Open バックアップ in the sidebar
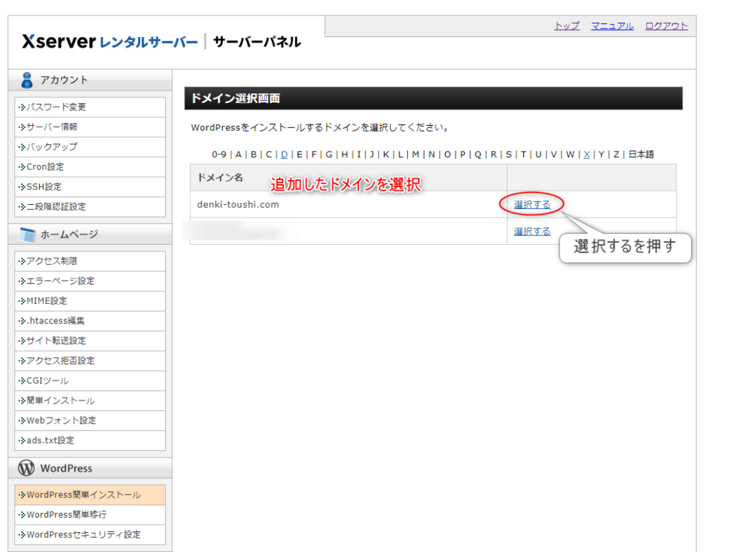729x552 pixels. 90,147
